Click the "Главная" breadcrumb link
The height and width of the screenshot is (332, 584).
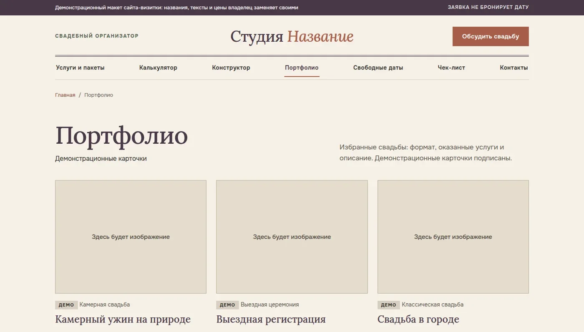[65, 95]
